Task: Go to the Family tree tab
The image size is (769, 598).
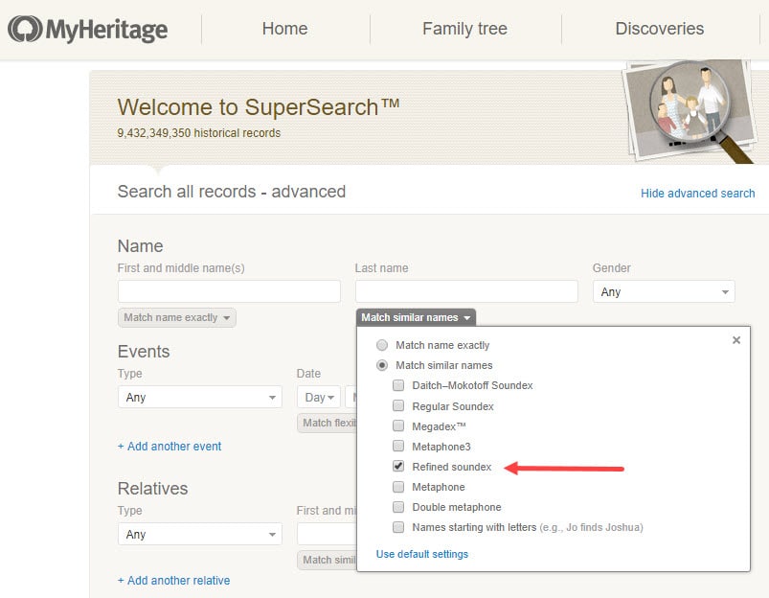Action: pyautogui.click(x=464, y=29)
